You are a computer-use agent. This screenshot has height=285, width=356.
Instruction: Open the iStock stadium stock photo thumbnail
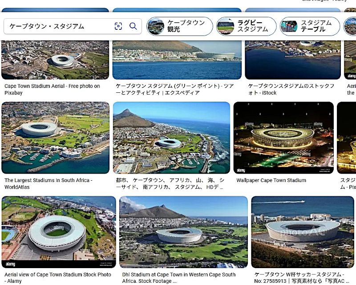point(293,60)
